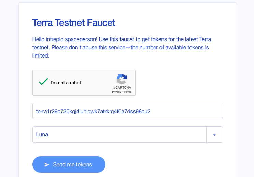The image size is (254, 177).
Task: Click the paper plane send icon
Action: point(47,165)
